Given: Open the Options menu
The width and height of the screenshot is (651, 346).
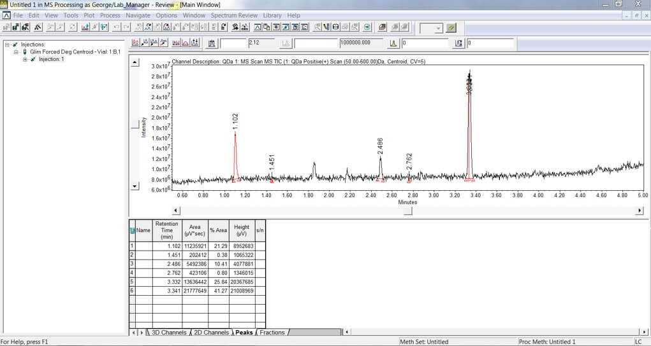Looking at the screenshot, I should click(166, 15).
